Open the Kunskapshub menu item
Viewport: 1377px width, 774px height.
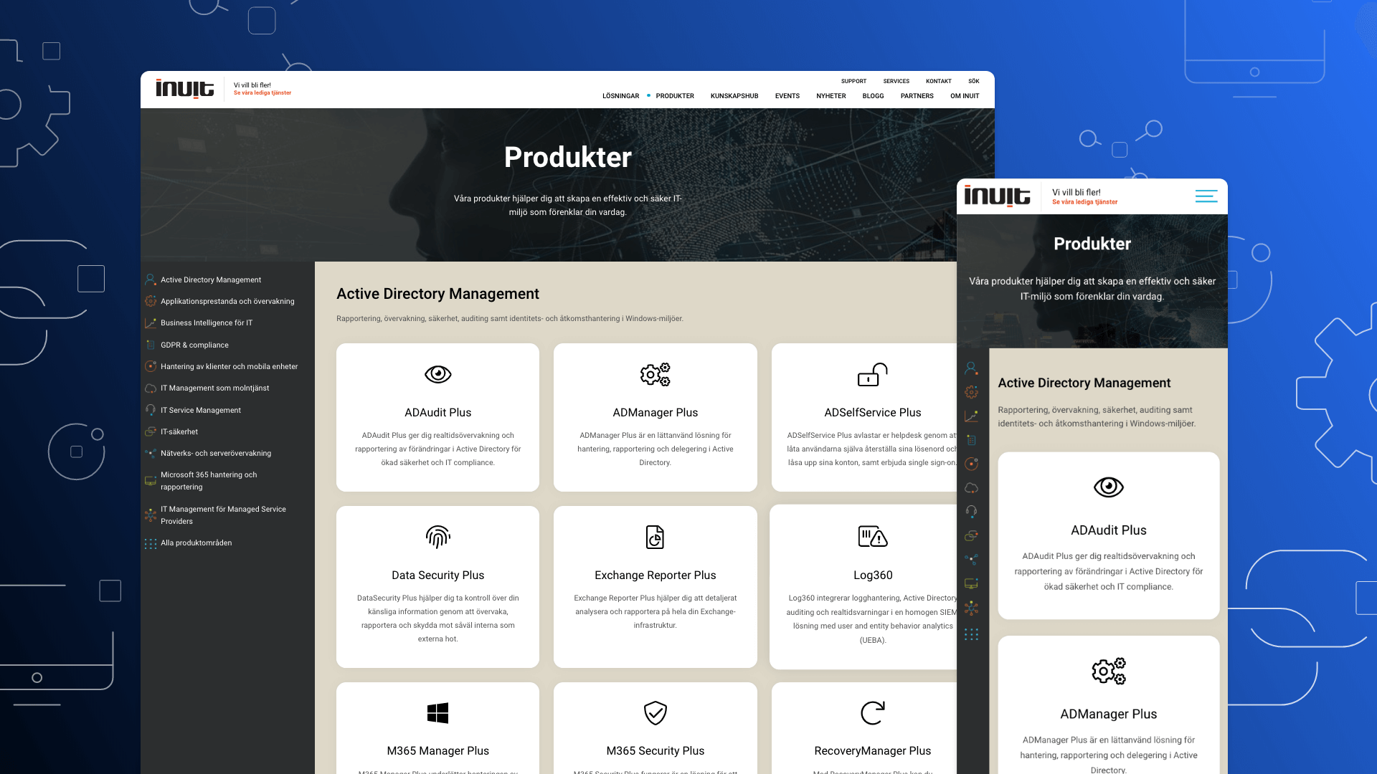tap(734, 96)
